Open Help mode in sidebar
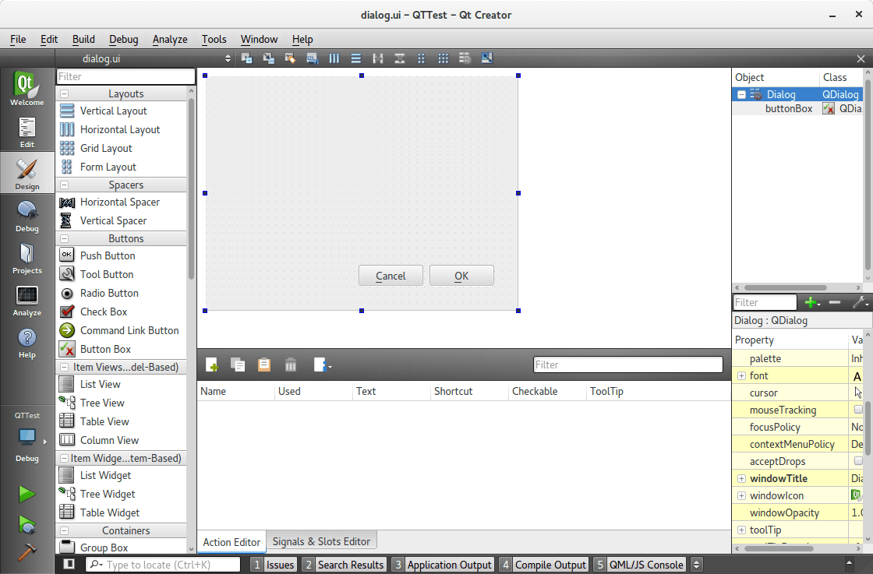 [x=27, y=343]
